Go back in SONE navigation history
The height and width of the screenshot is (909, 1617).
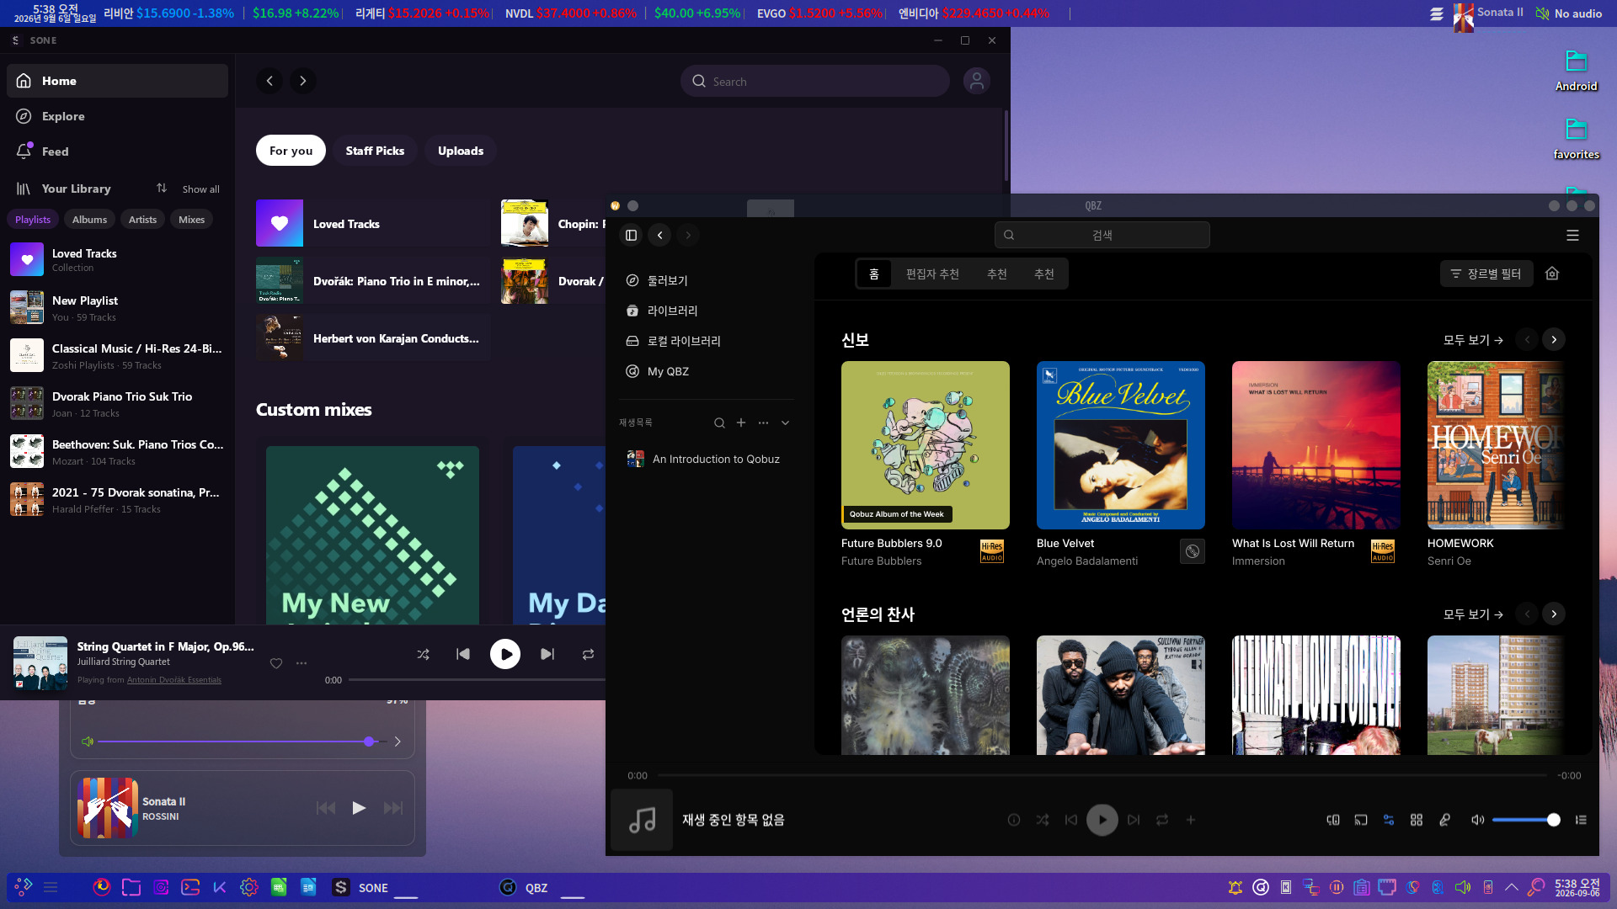click(269, 81)
